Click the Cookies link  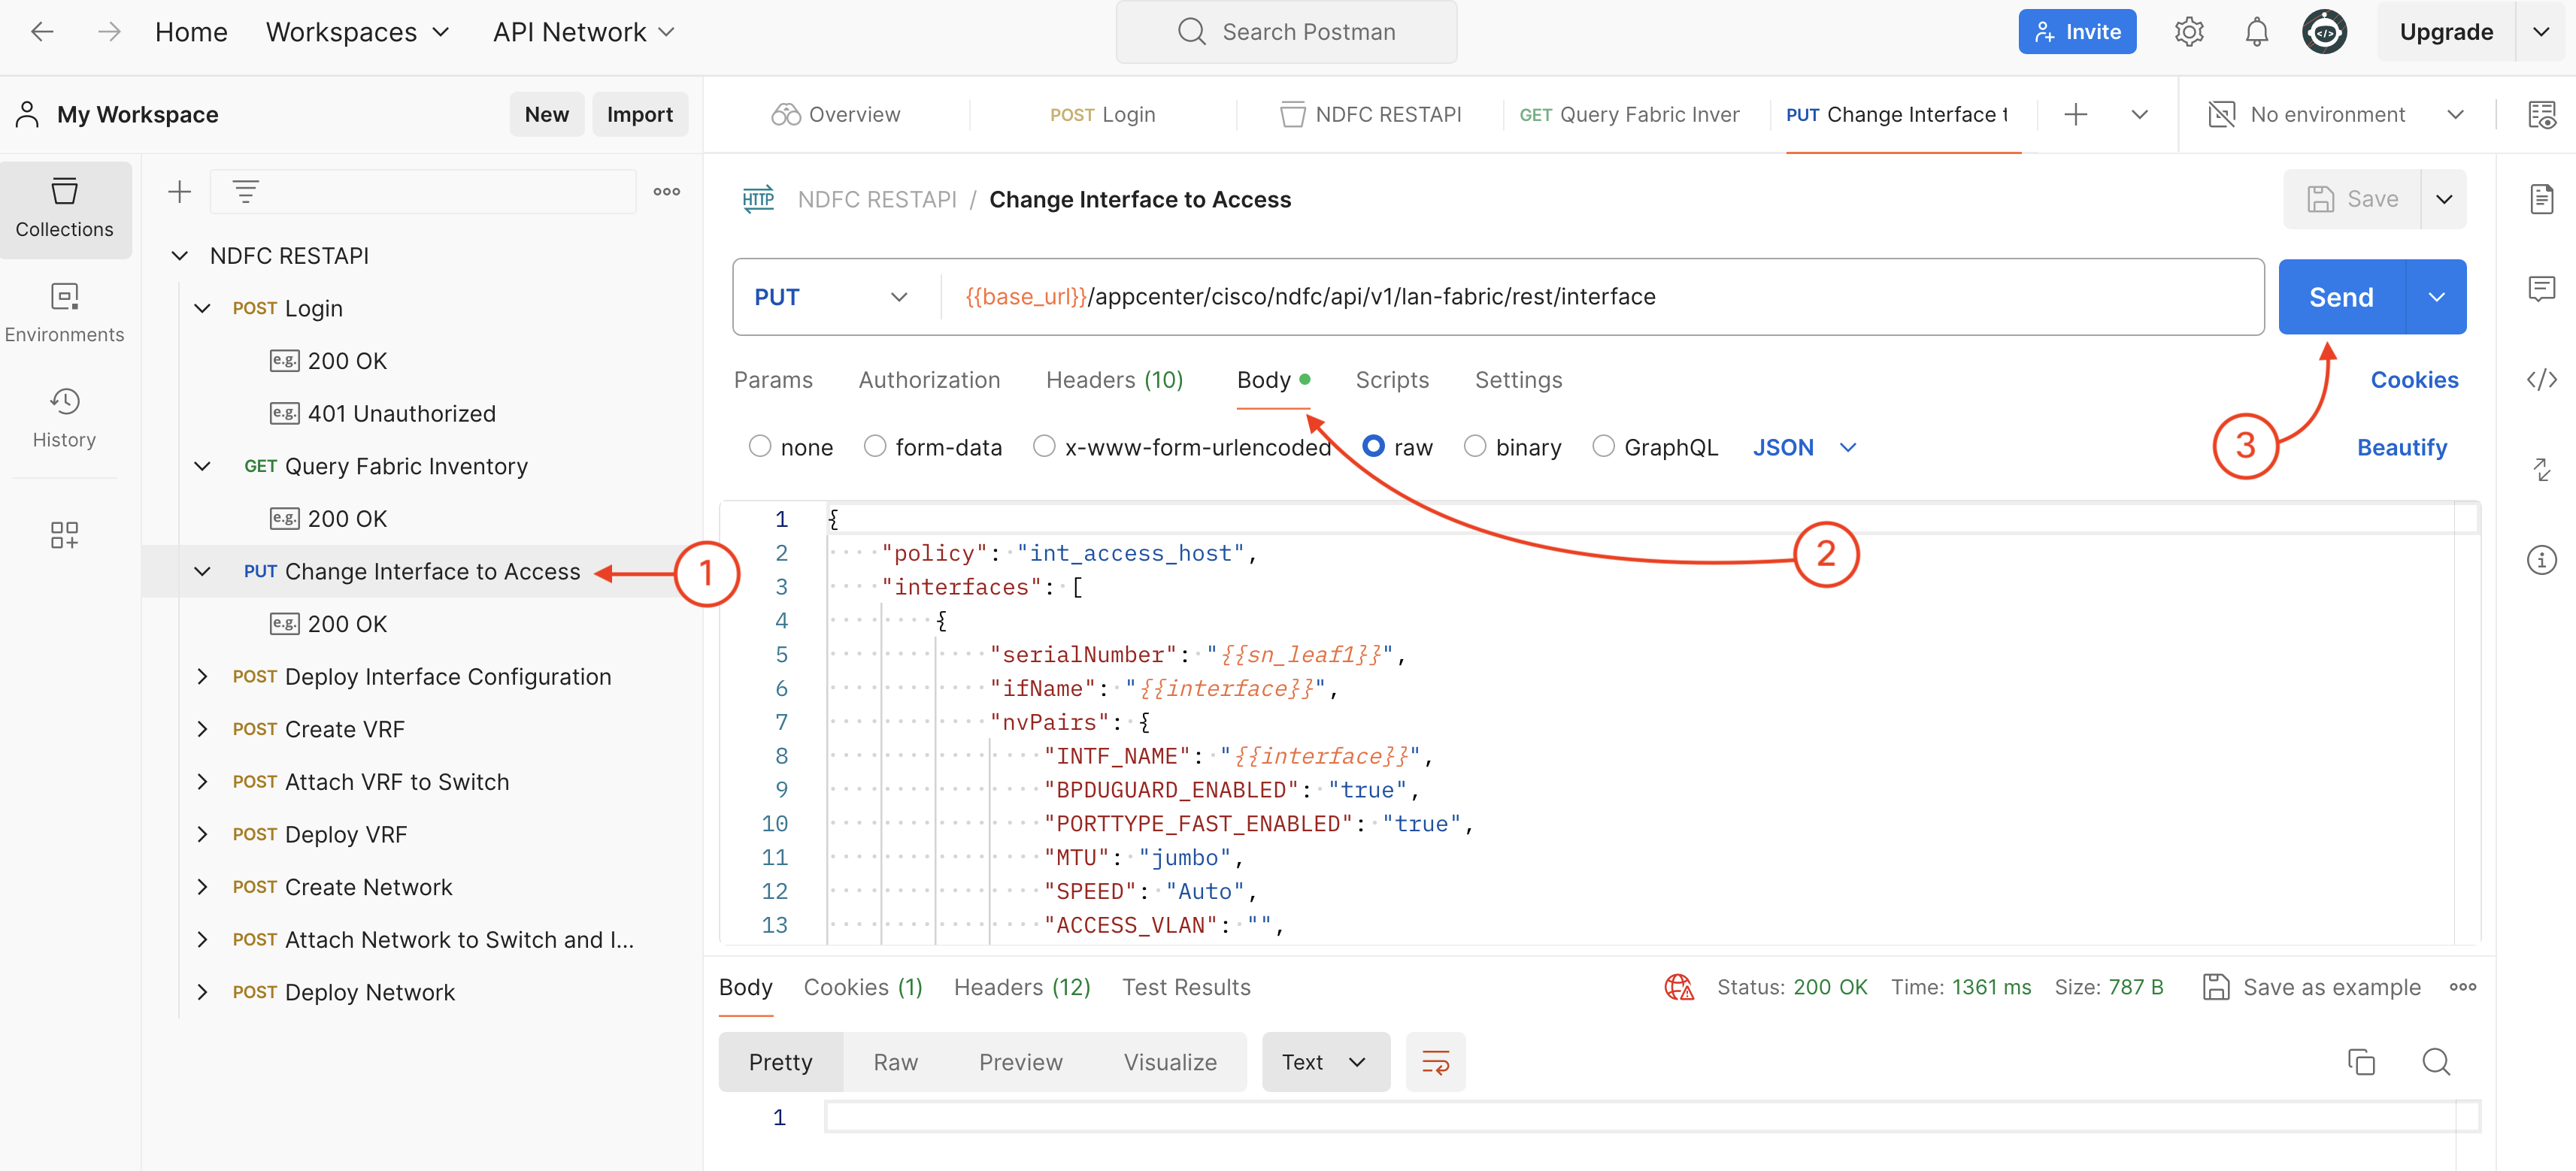2414,380
